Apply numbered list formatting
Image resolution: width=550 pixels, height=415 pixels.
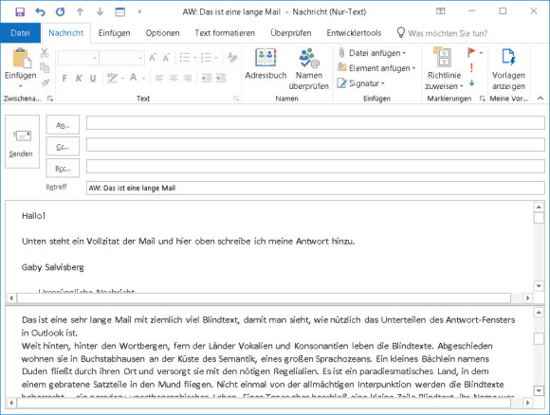pyautogui.click(x=207, y=58)
